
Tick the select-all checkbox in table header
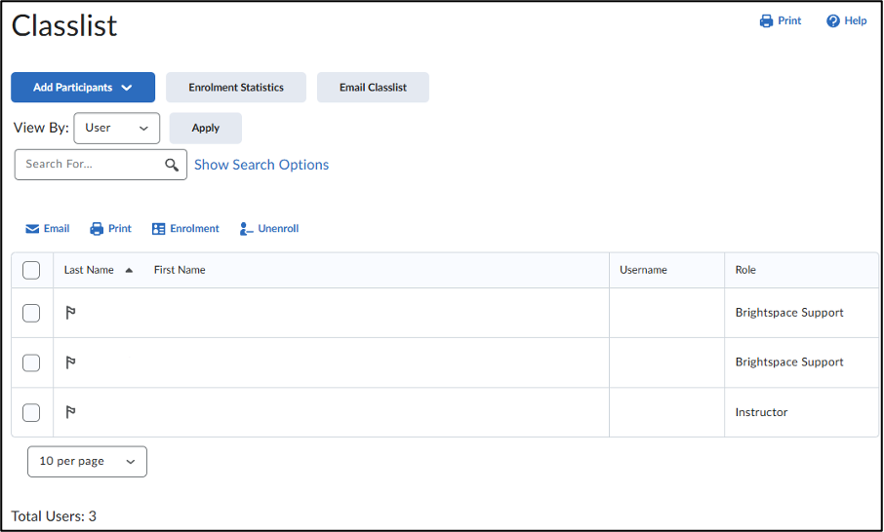pos(31,270)
